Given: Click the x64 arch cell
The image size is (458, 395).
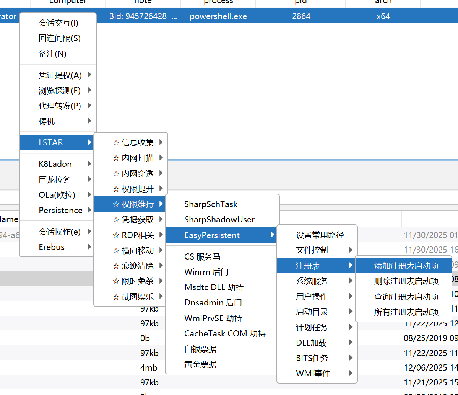Looking at the screenshot, I should pyautogui.click(x=383, y=16).
